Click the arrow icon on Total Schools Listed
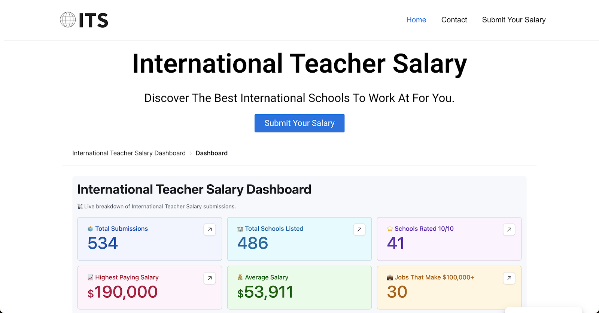The width and height of the screenshot is (599, 313). (359, 230)
